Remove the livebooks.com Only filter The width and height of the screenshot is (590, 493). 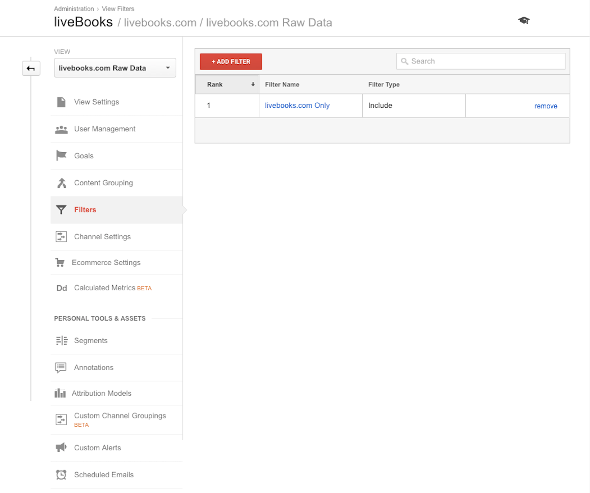[546, 106]
